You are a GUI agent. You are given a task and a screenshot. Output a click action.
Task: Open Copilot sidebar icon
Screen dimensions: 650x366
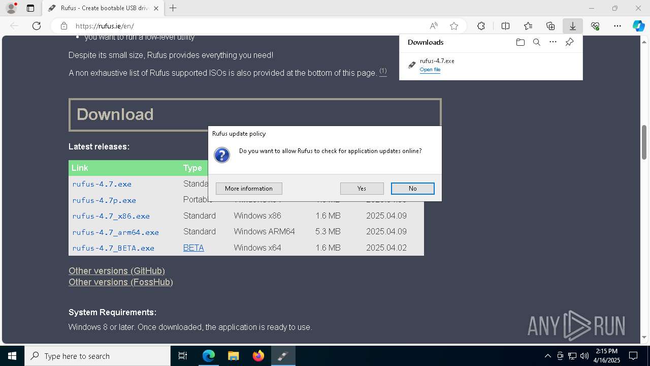tap(638, 26)
